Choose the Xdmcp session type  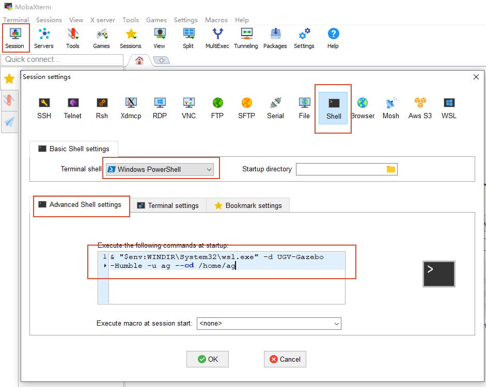[x=131, y=108]
